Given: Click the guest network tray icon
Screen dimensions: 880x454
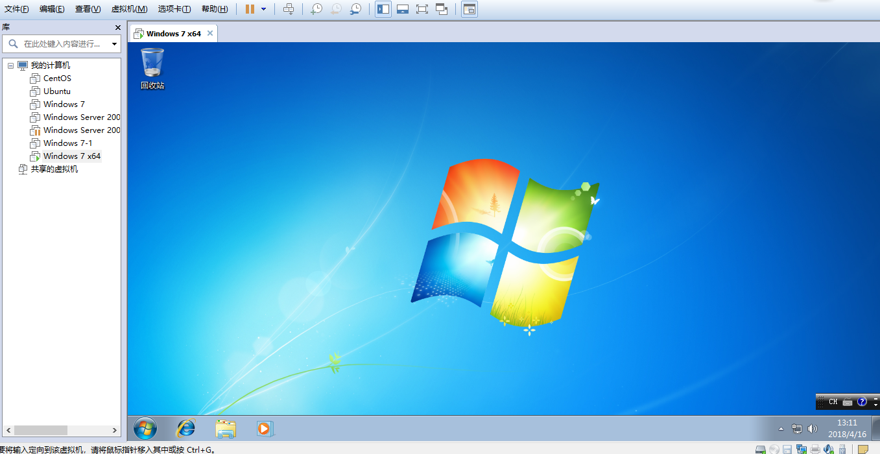Looking at the screenshot, I should pos(797,429).
